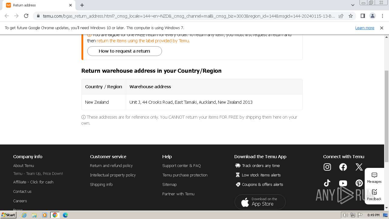Open Temu YouTube icon
This screenshot has height=219, width=389.
[x=343, y=183]
